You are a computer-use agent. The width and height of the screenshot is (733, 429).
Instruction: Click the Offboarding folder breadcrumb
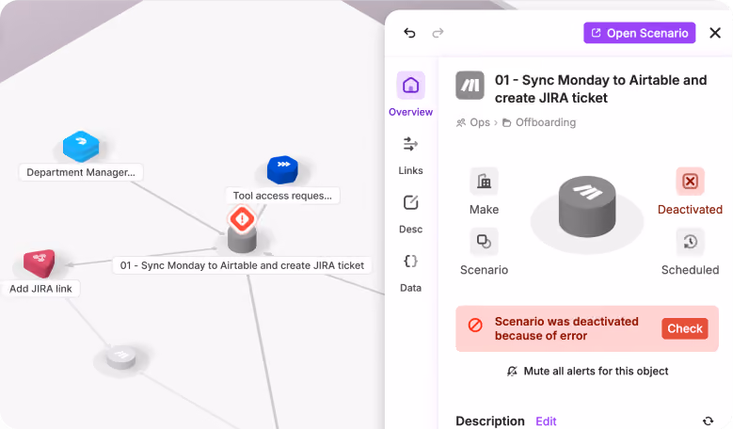click(539, 122)
